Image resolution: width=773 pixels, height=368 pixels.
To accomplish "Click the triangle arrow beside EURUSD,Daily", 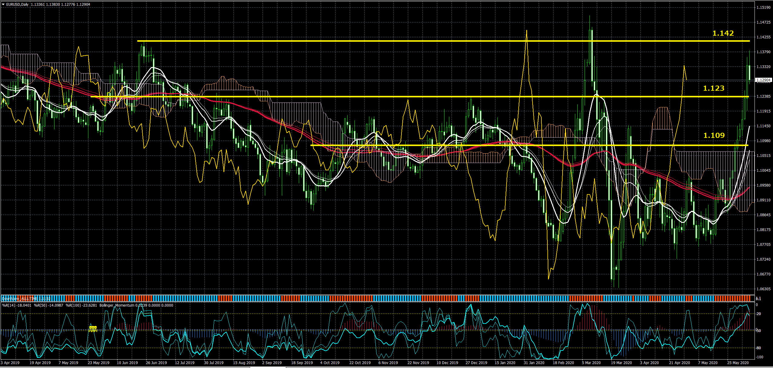I will [x=3, y=5].
